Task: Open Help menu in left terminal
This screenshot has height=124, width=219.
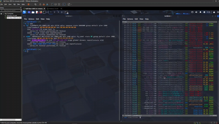Action: (x=48, y=19)
